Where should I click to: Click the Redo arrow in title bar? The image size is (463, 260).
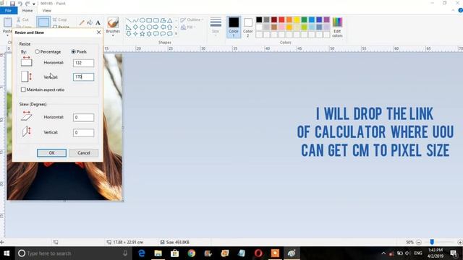[x=27, y=4]
